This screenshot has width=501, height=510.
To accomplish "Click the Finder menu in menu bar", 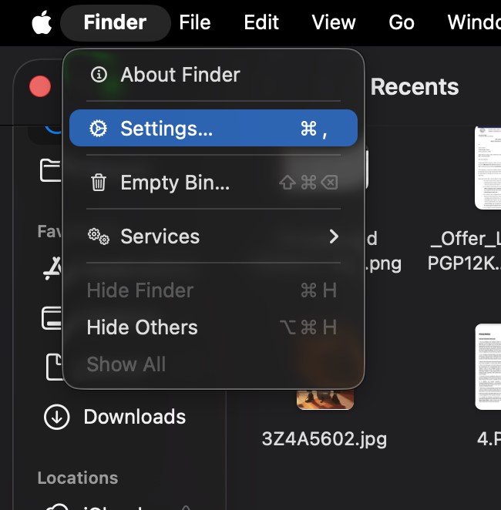I will point(115,22).
